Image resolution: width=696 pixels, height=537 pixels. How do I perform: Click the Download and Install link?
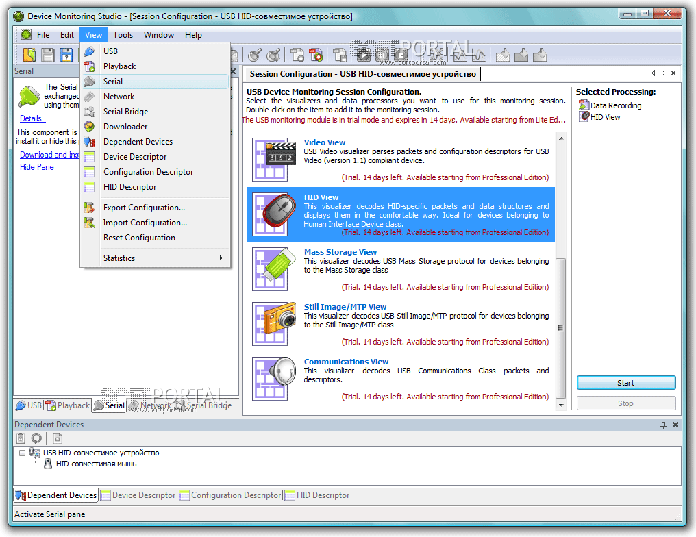pyautogui.click(x=49, y=154)
